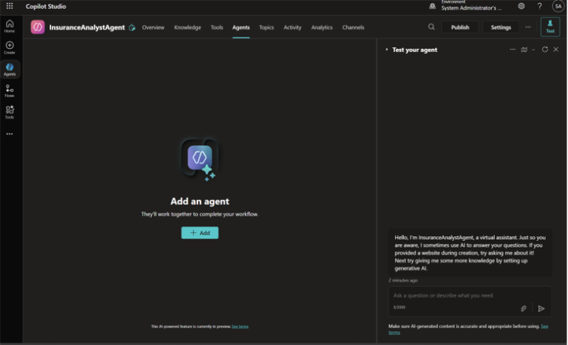568x345 pixels.
Task: Open the SA account avatar
Action: pos(558,6)
